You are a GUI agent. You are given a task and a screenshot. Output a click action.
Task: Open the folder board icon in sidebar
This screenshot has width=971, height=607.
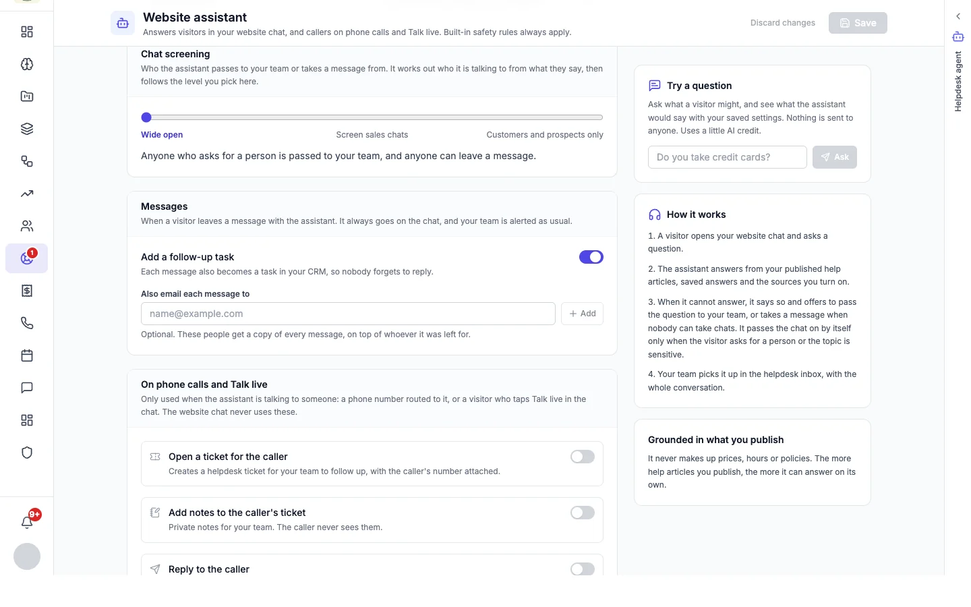tap(27, 96)
